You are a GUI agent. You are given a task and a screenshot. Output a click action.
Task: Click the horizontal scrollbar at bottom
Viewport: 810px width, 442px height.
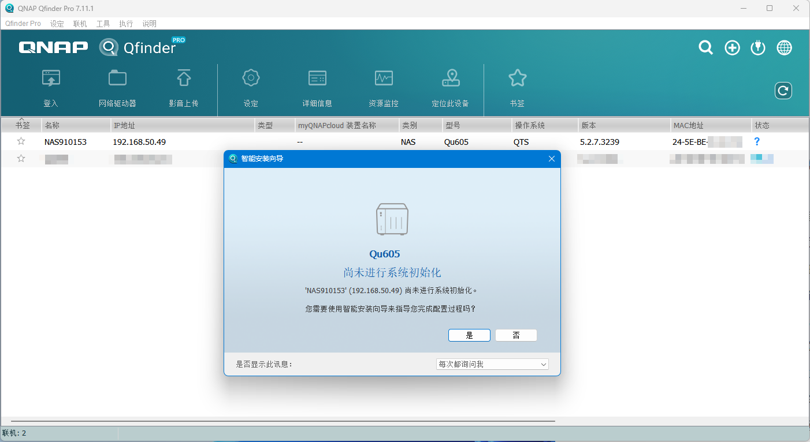click(x=283, y=421)
